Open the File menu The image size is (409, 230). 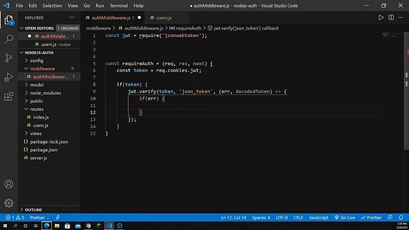tap(19, 6)
